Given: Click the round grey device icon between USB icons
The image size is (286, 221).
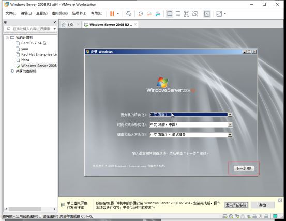Looking at the screenshot, I should tap(260, 216).
